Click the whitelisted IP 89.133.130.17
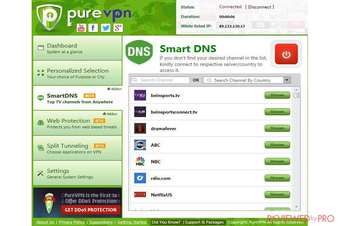This screenshot has height=226, width=339. tap(232, 26)
